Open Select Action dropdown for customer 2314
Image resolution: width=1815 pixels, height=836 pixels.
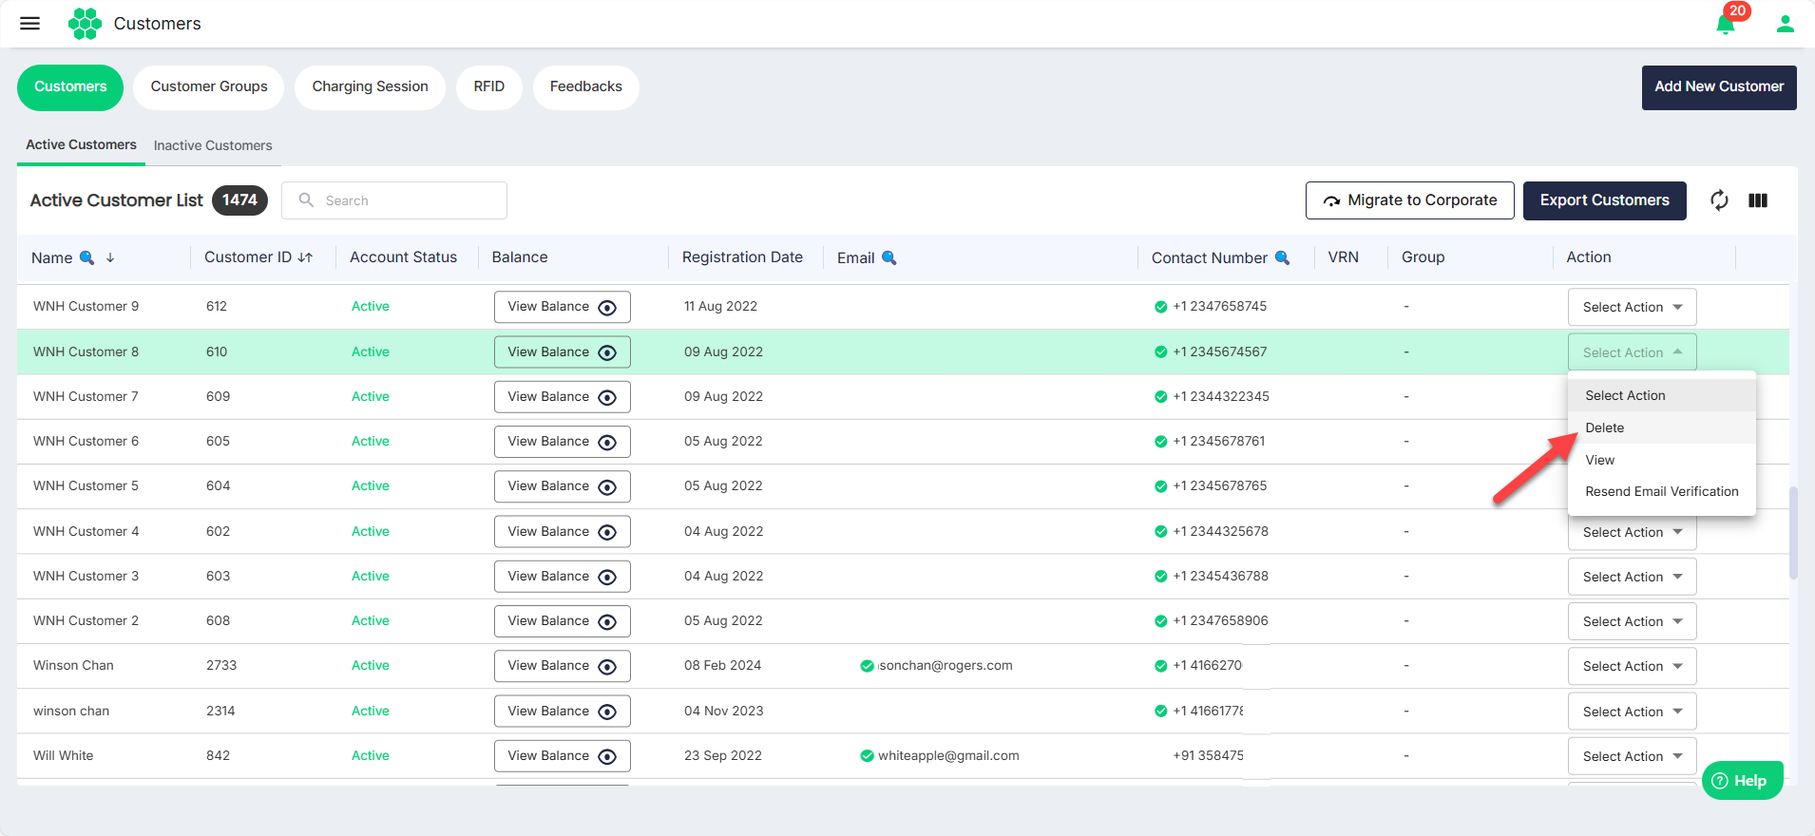[x=1632, y=712]
